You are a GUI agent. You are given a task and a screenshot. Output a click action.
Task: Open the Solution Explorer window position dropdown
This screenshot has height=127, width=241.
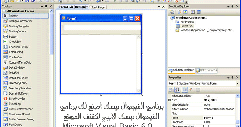[x=228, y=7]
